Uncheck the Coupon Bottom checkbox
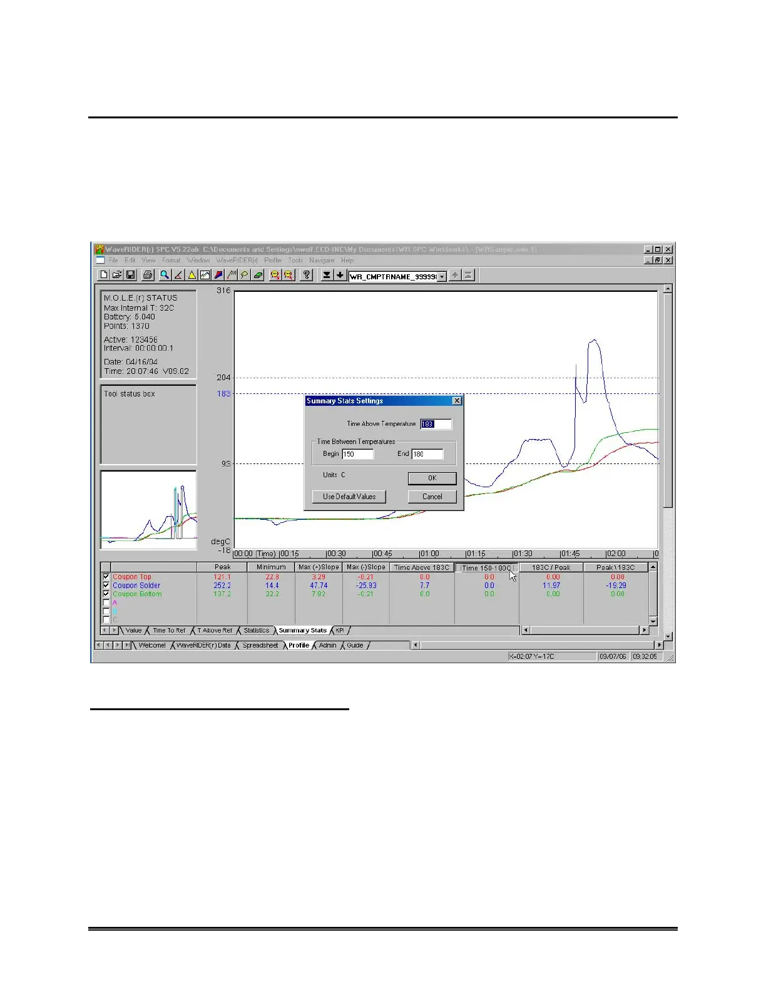Image resolution: width=766 pixels, height=992 pixels. (x=106, y=594)
